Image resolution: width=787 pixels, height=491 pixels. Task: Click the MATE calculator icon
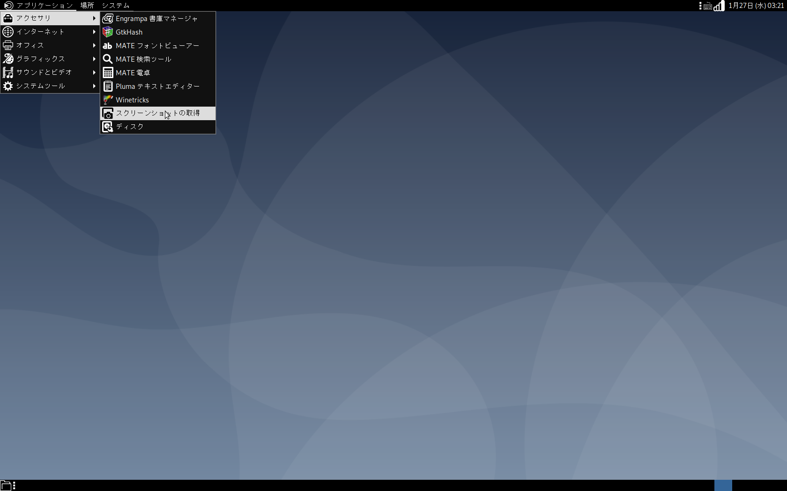108,73
